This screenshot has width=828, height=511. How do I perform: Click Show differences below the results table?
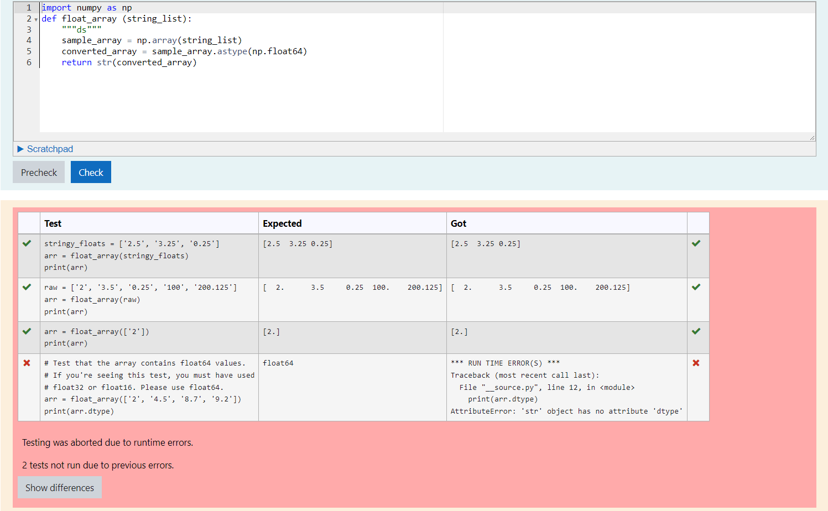click(59, 487)
